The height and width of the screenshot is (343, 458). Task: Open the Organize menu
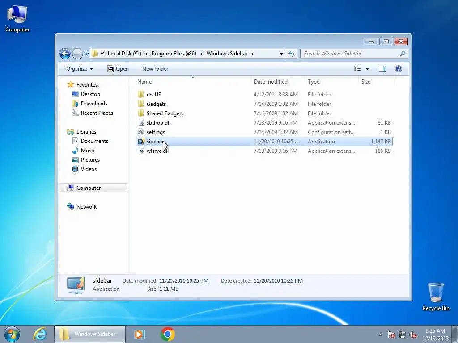pyautogui.click(x=80, y=68)
